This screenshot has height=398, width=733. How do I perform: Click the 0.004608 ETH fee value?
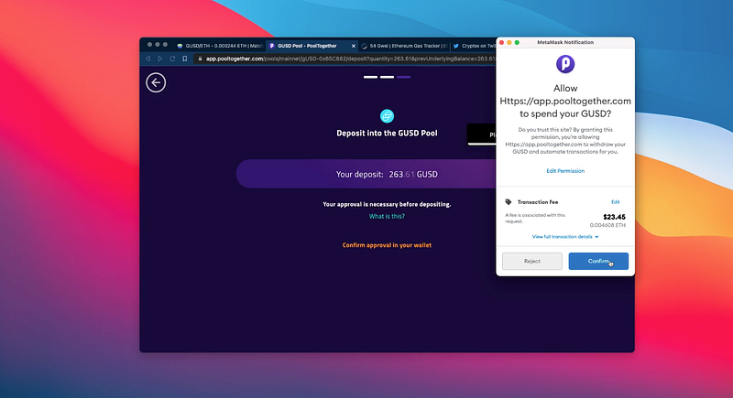pyautogui.click(x=607, y=225)
